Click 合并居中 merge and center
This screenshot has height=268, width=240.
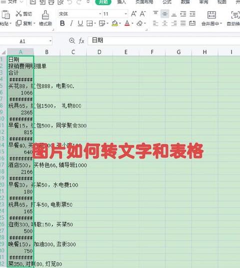[x=211, y=18]
